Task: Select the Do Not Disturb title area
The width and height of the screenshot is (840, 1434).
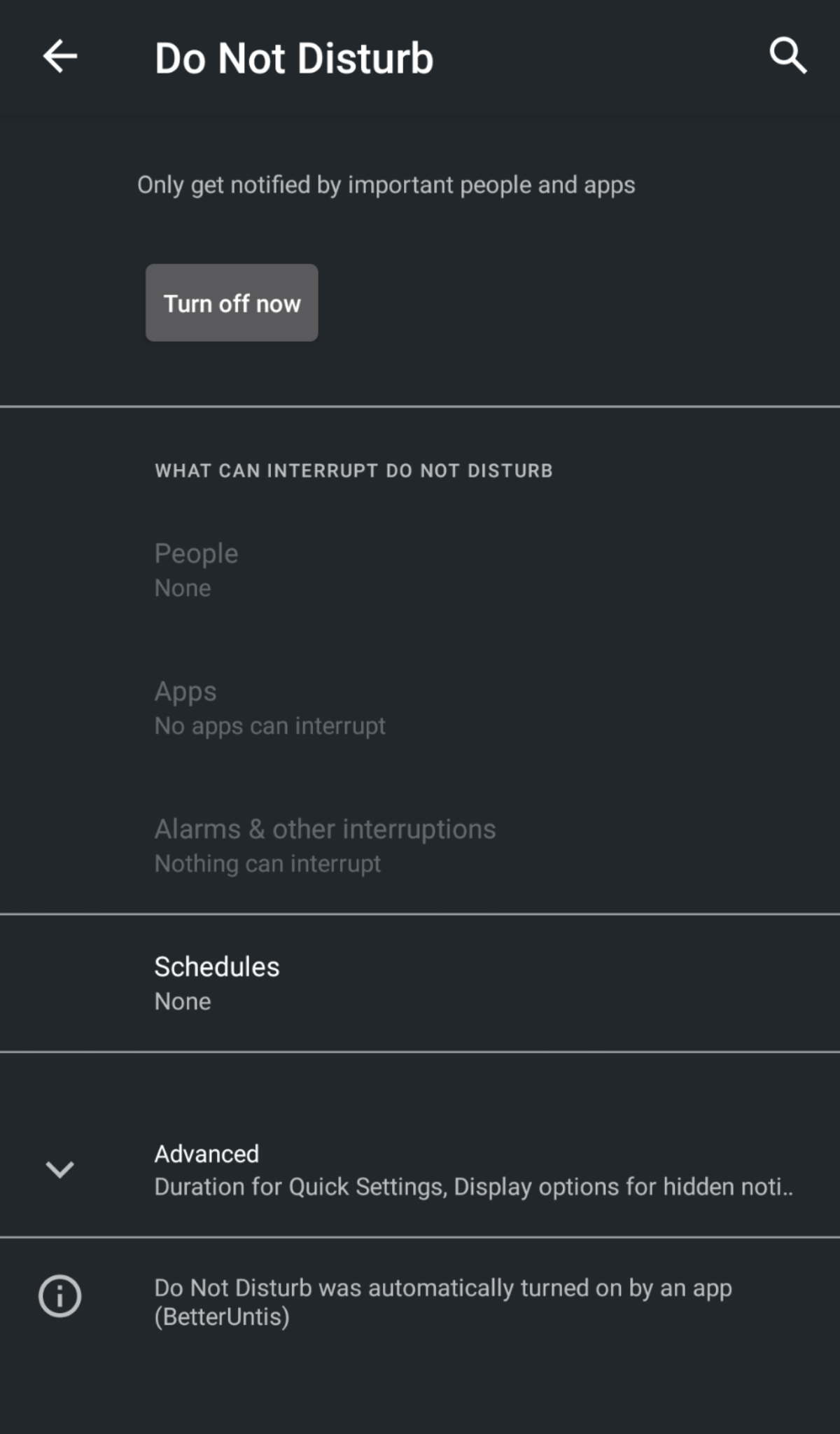Action: [294, 57]
